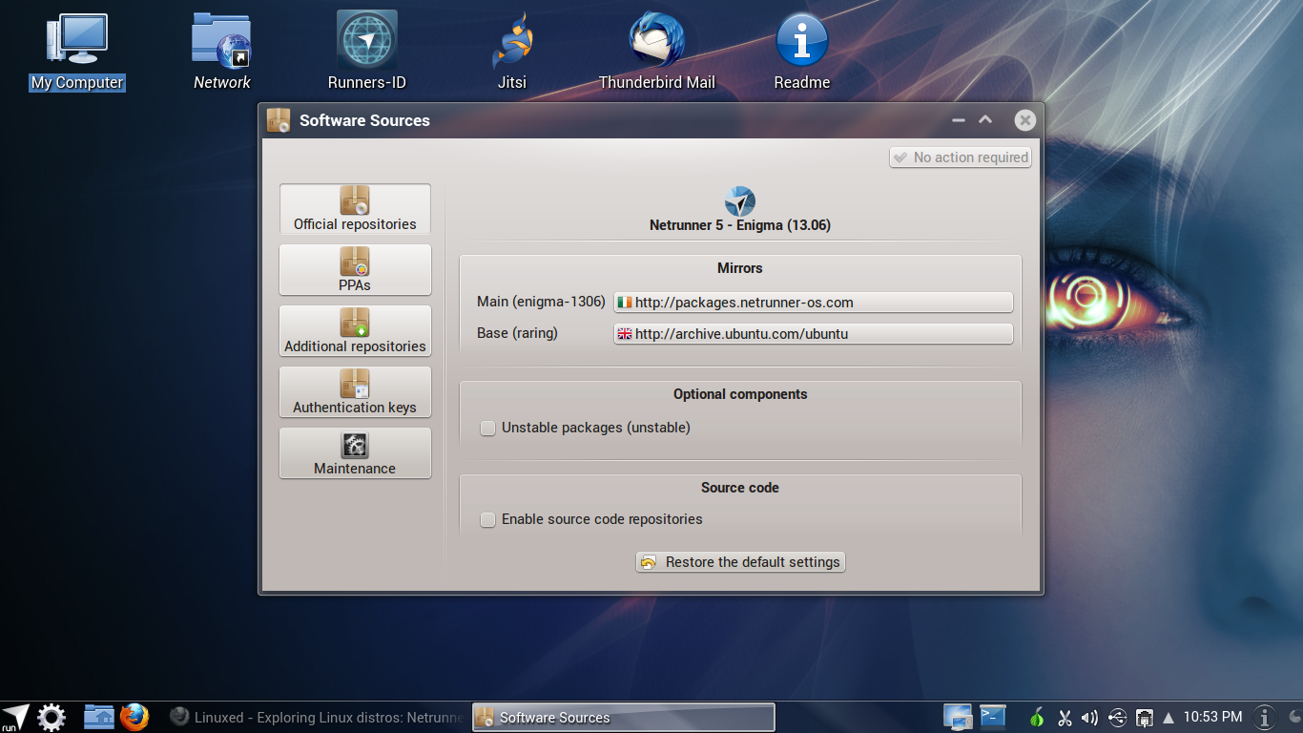Open the volume control in system tray
Screen dimensions: 1303x733
coord(1089,717)
